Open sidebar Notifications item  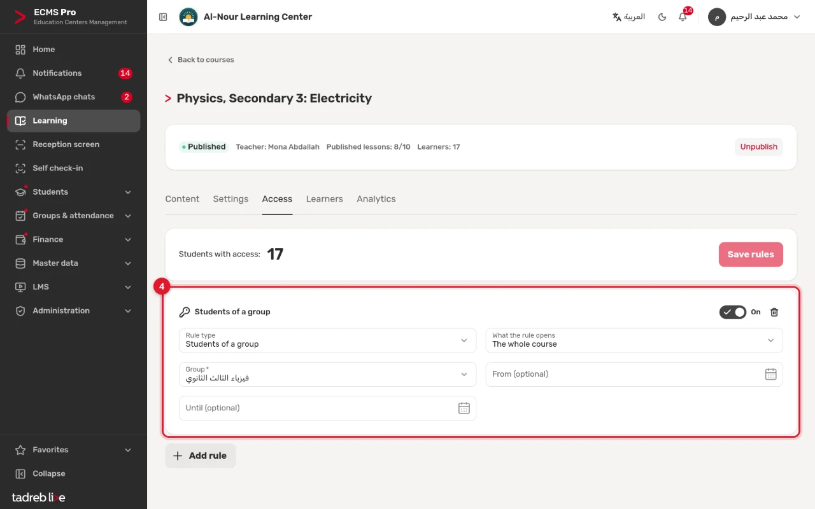(73, 73)
